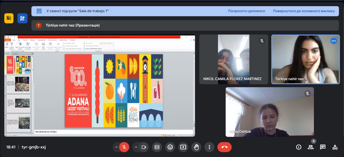Select the third slide thumbnail with aerial photo
Image resolution: width=344 pixels, height=157 pixels.
coord(19,104)
